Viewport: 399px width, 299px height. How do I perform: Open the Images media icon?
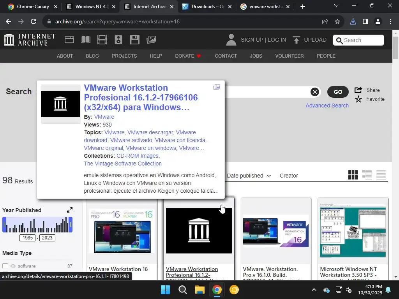[151, 40]
